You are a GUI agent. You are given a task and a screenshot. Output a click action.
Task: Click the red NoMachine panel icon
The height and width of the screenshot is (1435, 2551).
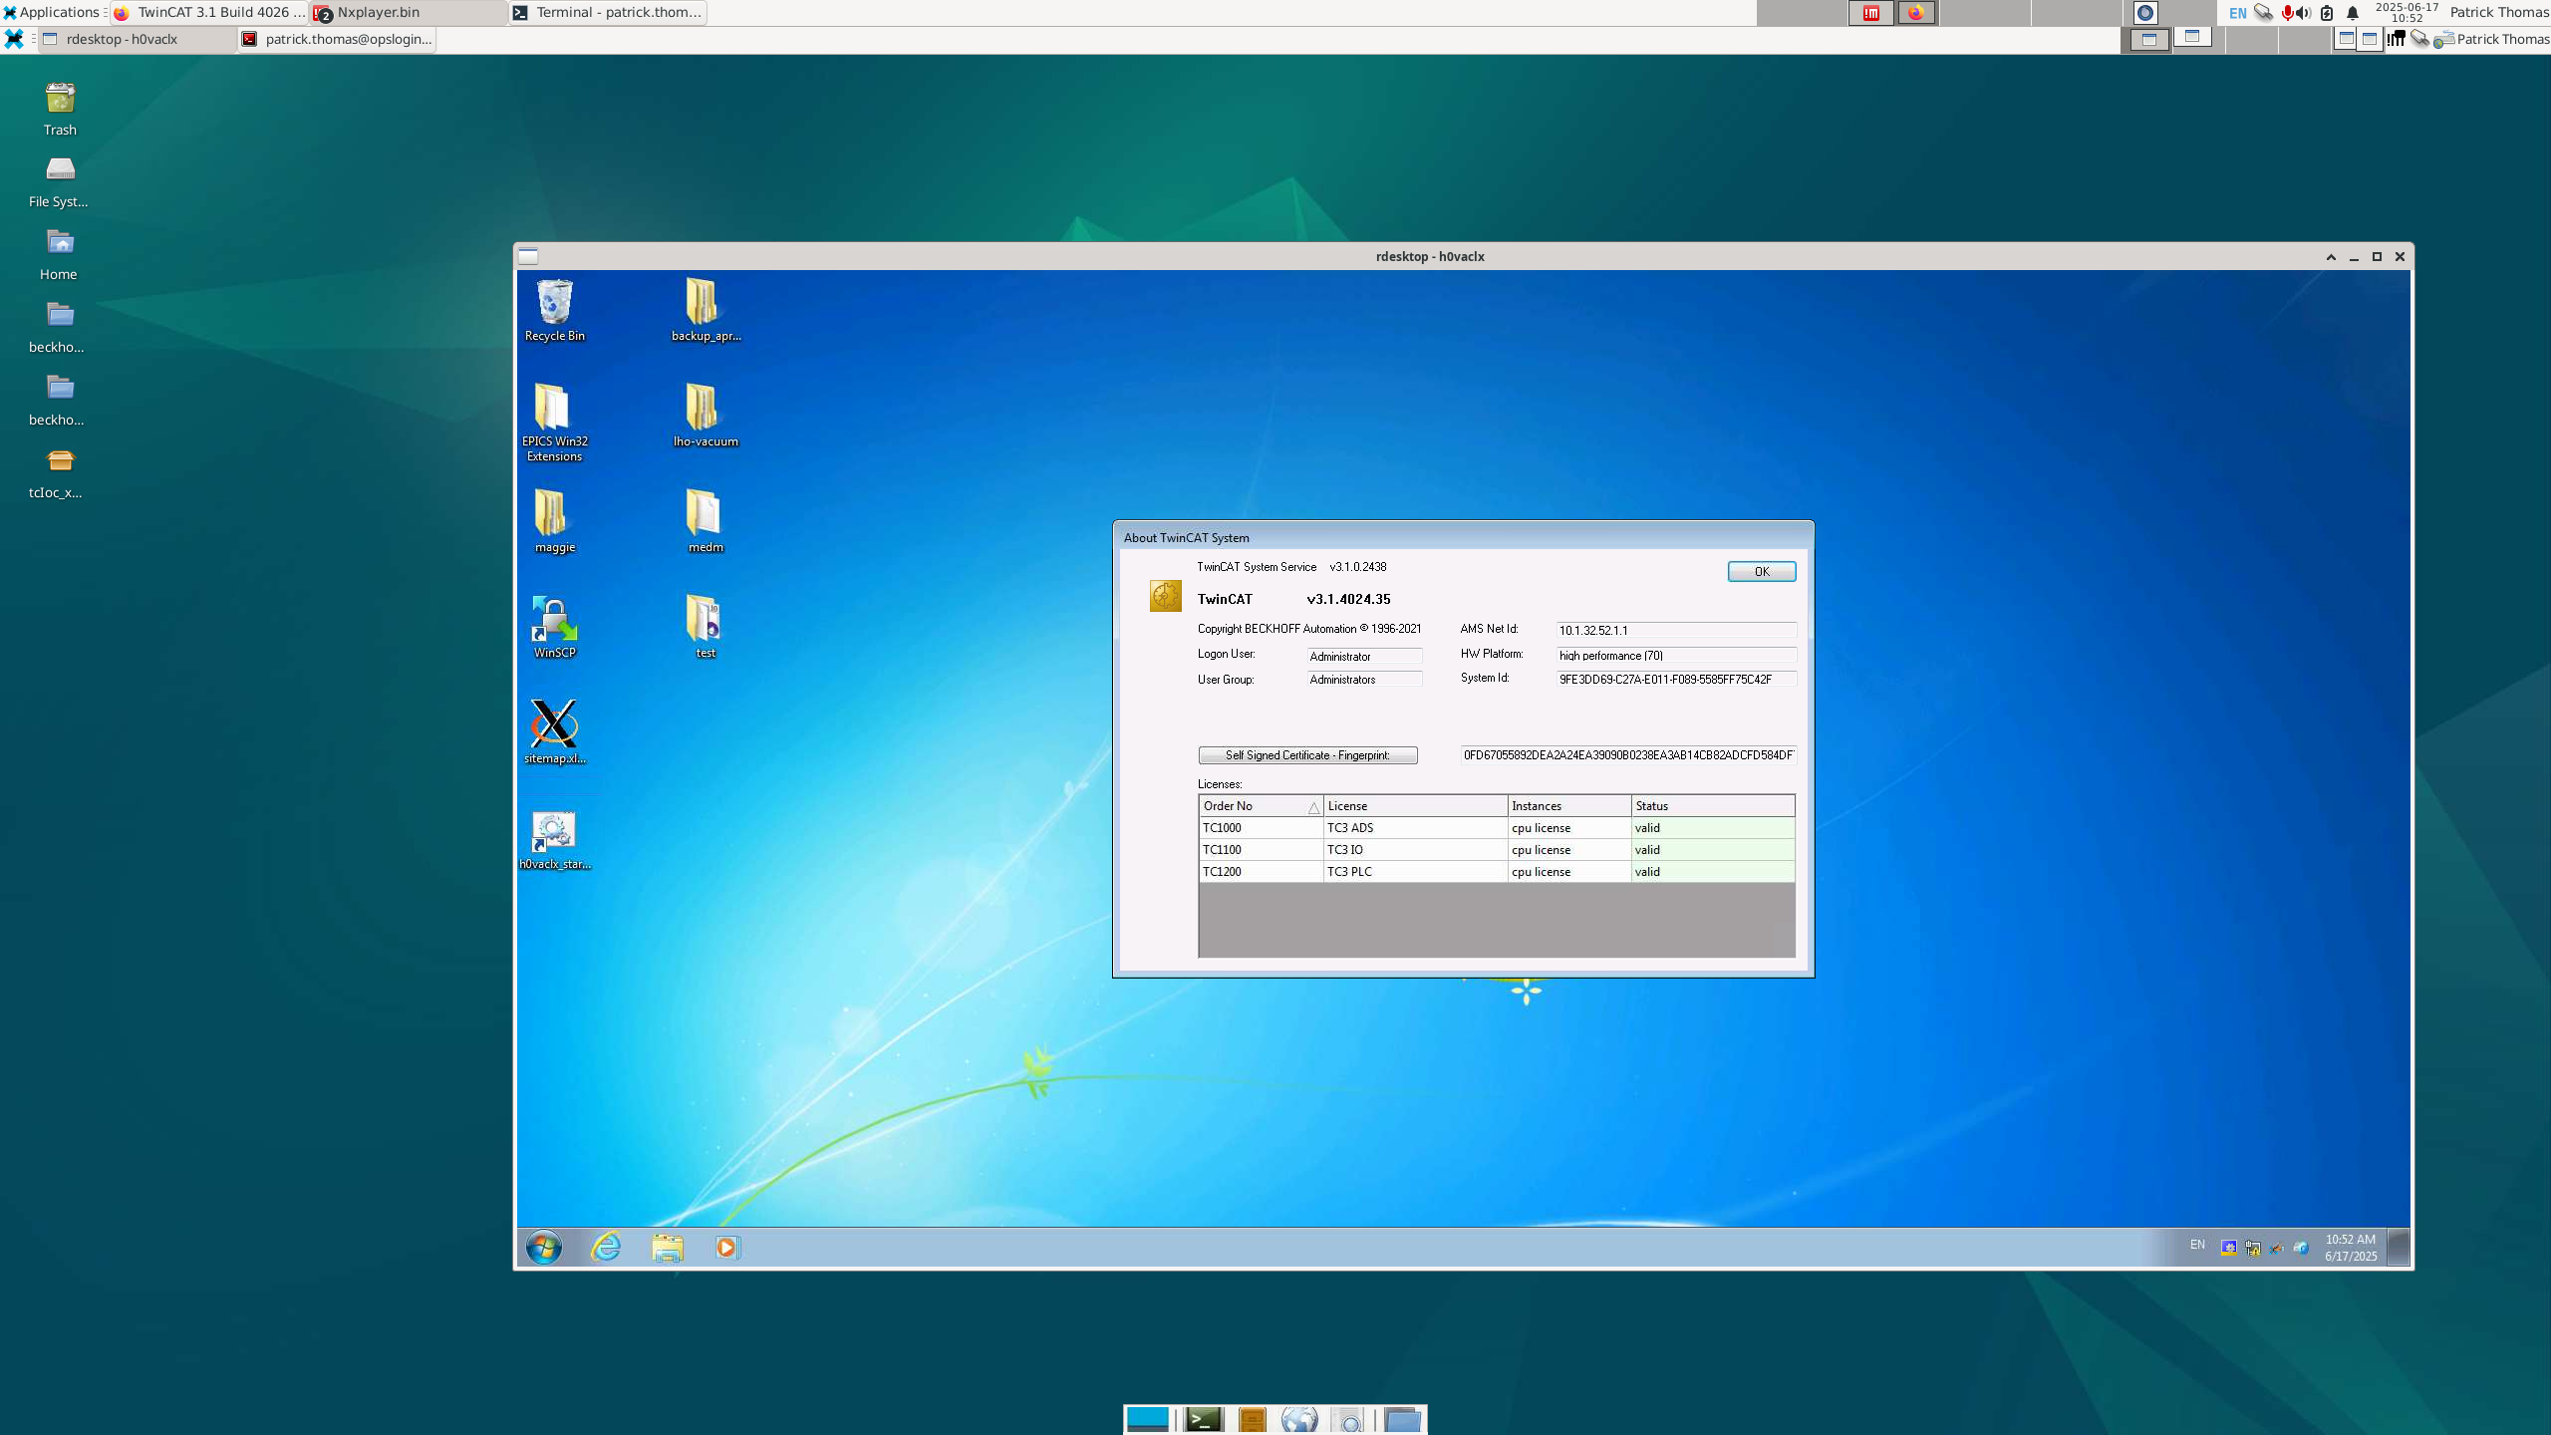1871,13
